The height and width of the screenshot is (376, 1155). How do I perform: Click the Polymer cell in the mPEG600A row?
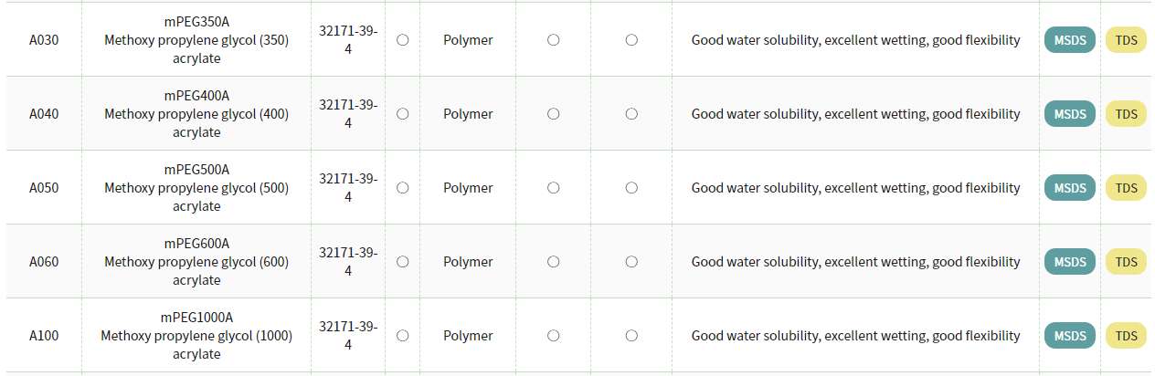[468, 262]
